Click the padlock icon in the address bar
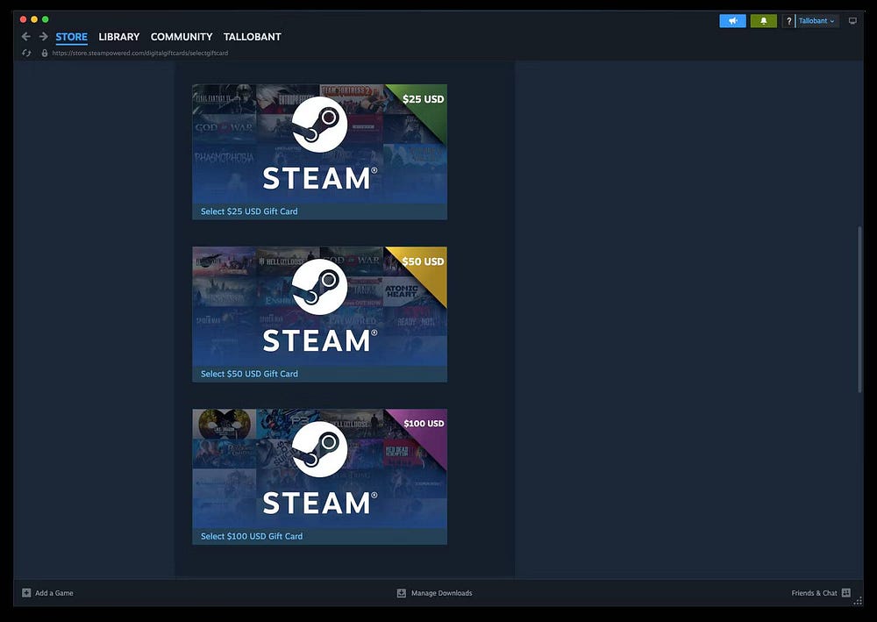The image size is (877, 622). (x=44, y=53)
